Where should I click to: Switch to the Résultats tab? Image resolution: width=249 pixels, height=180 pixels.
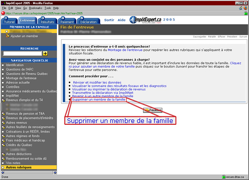pyautogui.click(x=47, y=21)
